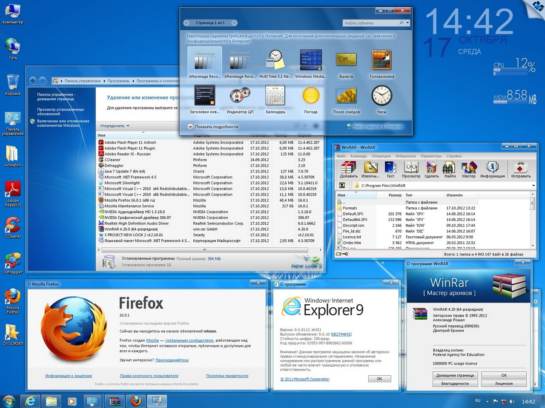545x408 pixels.
Task: Open the Adobe Reader XI desktop icon
Action: click(x=13, y=194)
